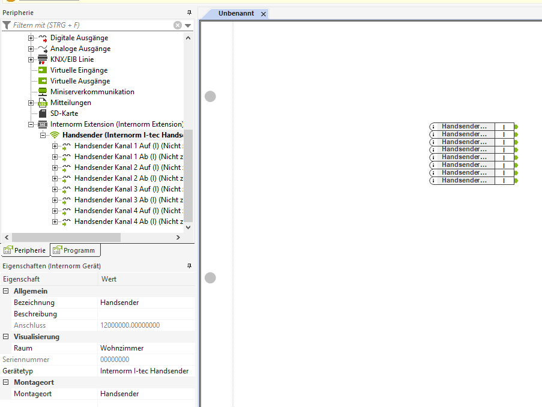Expand the Digitale Ausgänge node

(31, 38)
